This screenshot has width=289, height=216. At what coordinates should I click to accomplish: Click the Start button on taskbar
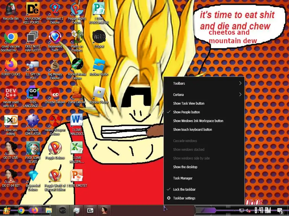[7, 210]
